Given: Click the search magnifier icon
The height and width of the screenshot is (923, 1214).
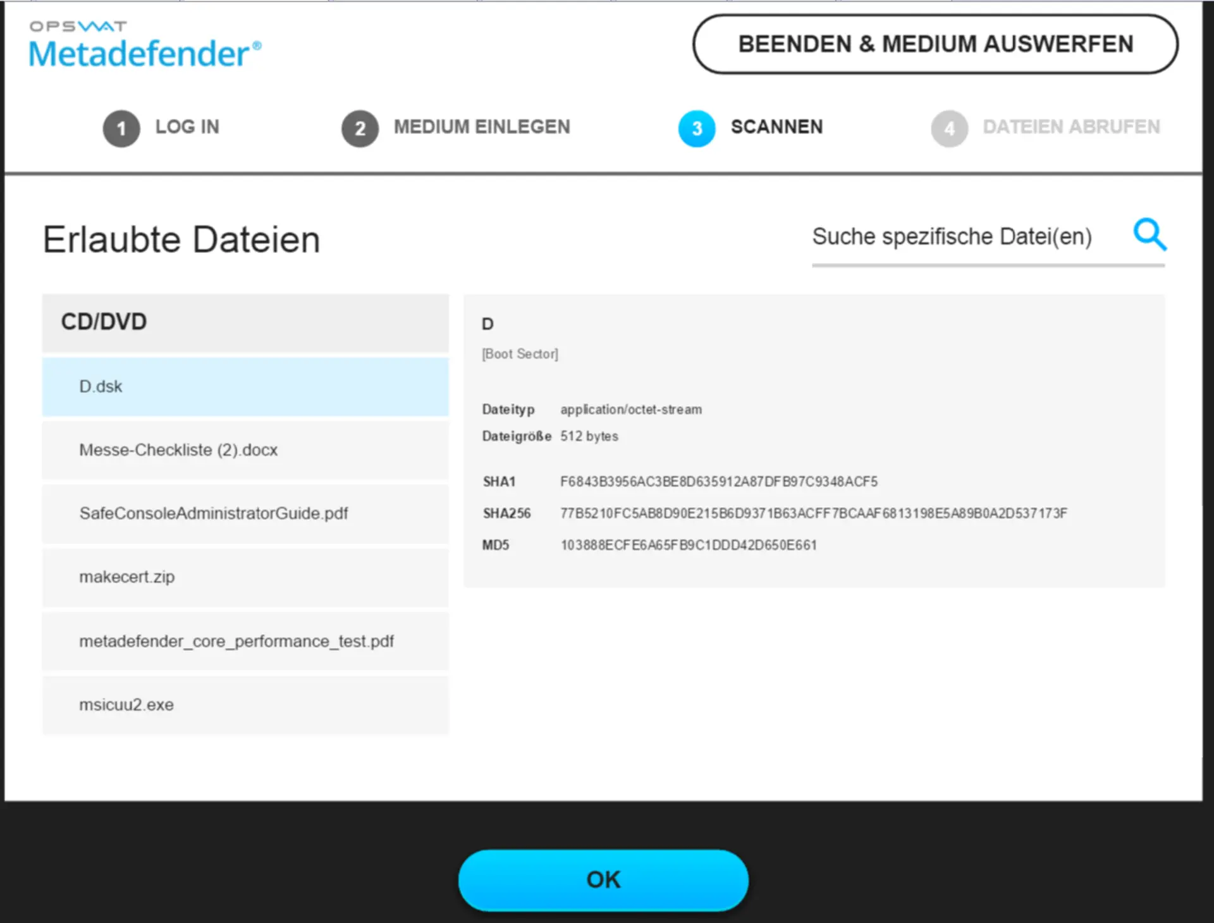Looking at the screenshot, I should click(x=1151, y=236).
